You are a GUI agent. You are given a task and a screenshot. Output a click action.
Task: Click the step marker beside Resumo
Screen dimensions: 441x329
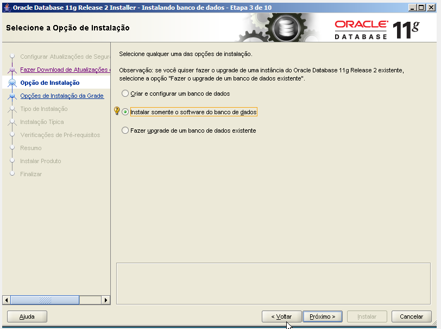pyautogui.click(x=14, y=148)
